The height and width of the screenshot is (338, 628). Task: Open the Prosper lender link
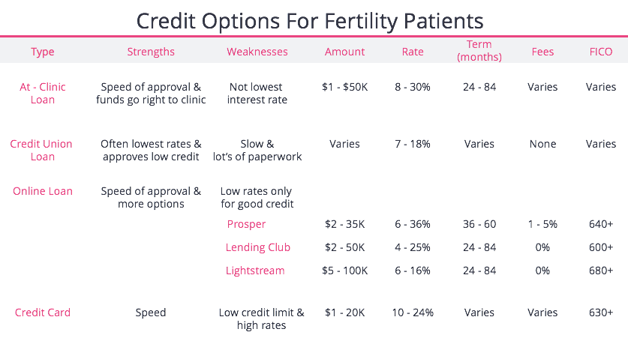pyautogui.click(x=246, y=224)
